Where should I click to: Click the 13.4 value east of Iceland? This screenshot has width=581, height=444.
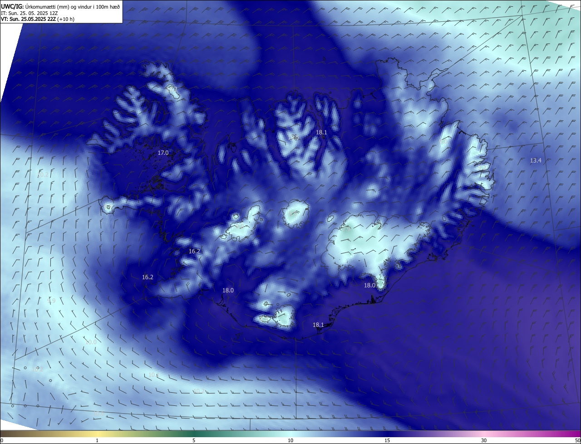click(536, 160)
